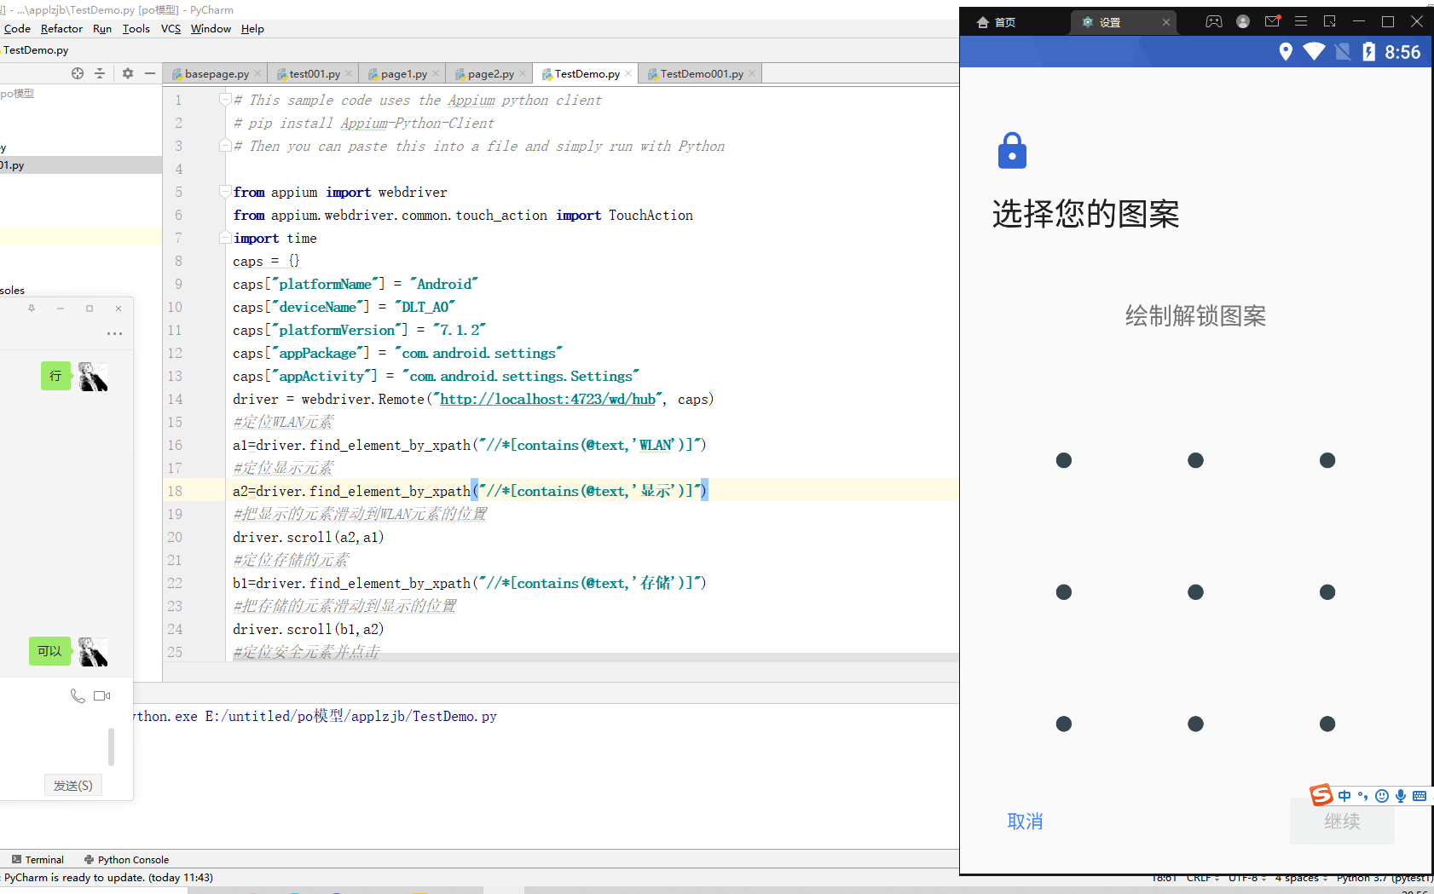Click the highlighted 可以 chat message tag
This screenshot has height=894, width=1434.
pyautogui.click(x=49, y=650)
